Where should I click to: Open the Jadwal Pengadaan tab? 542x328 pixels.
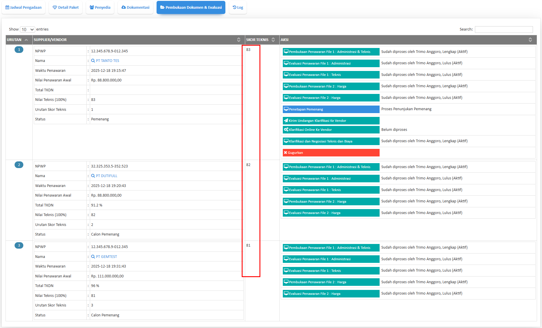coord(24,8)
